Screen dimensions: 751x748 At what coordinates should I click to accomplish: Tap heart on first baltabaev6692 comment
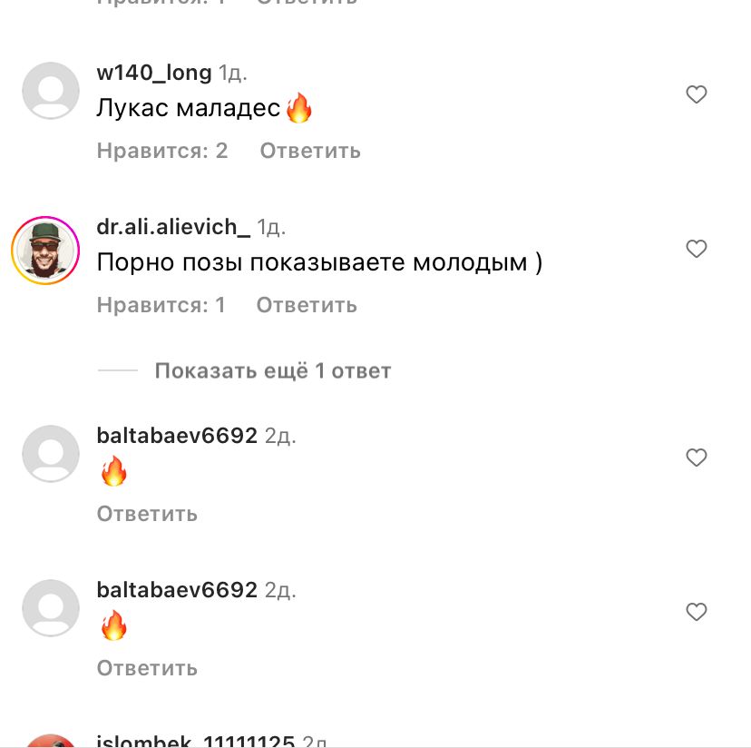[x=697, y=458]
